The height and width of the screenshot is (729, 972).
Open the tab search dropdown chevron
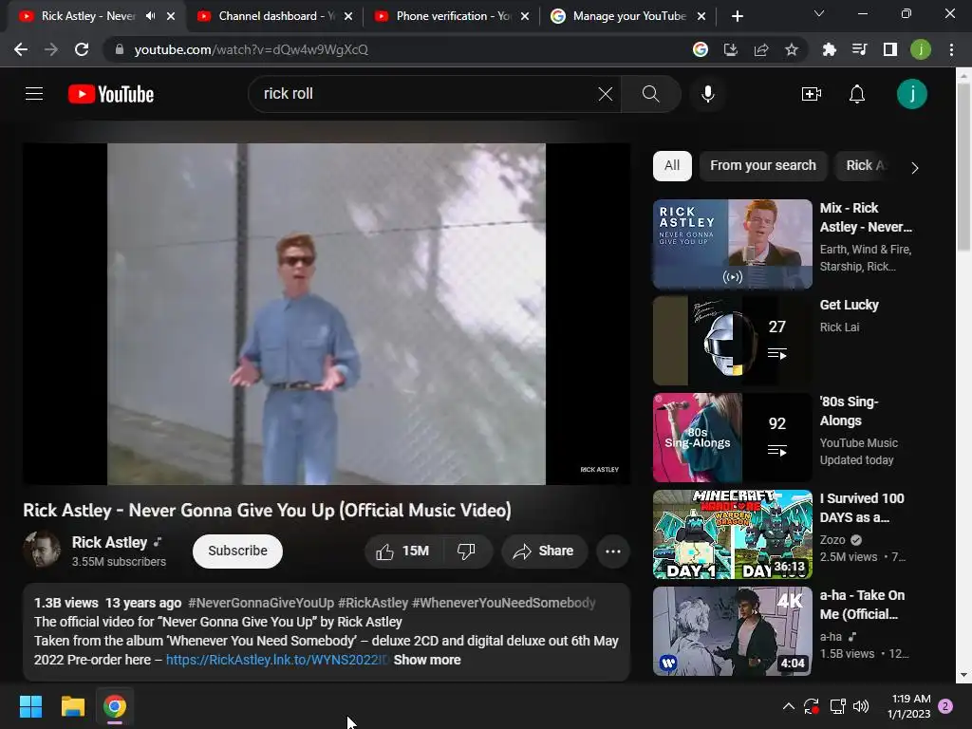(x=818, y=13)
